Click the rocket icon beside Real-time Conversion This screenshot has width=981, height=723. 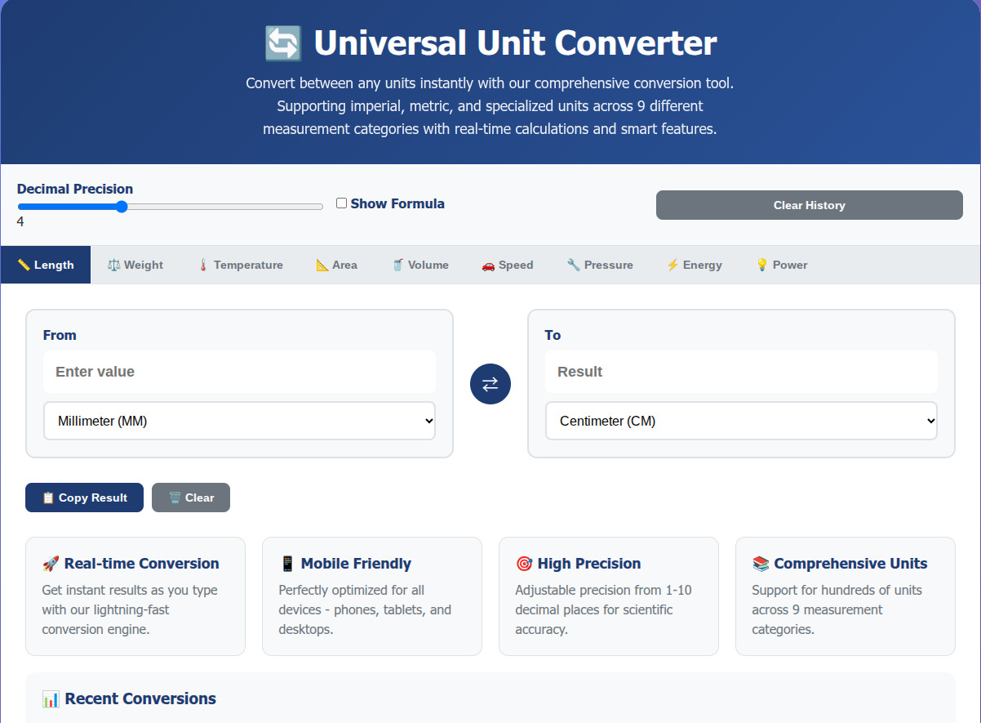[51, 564]
